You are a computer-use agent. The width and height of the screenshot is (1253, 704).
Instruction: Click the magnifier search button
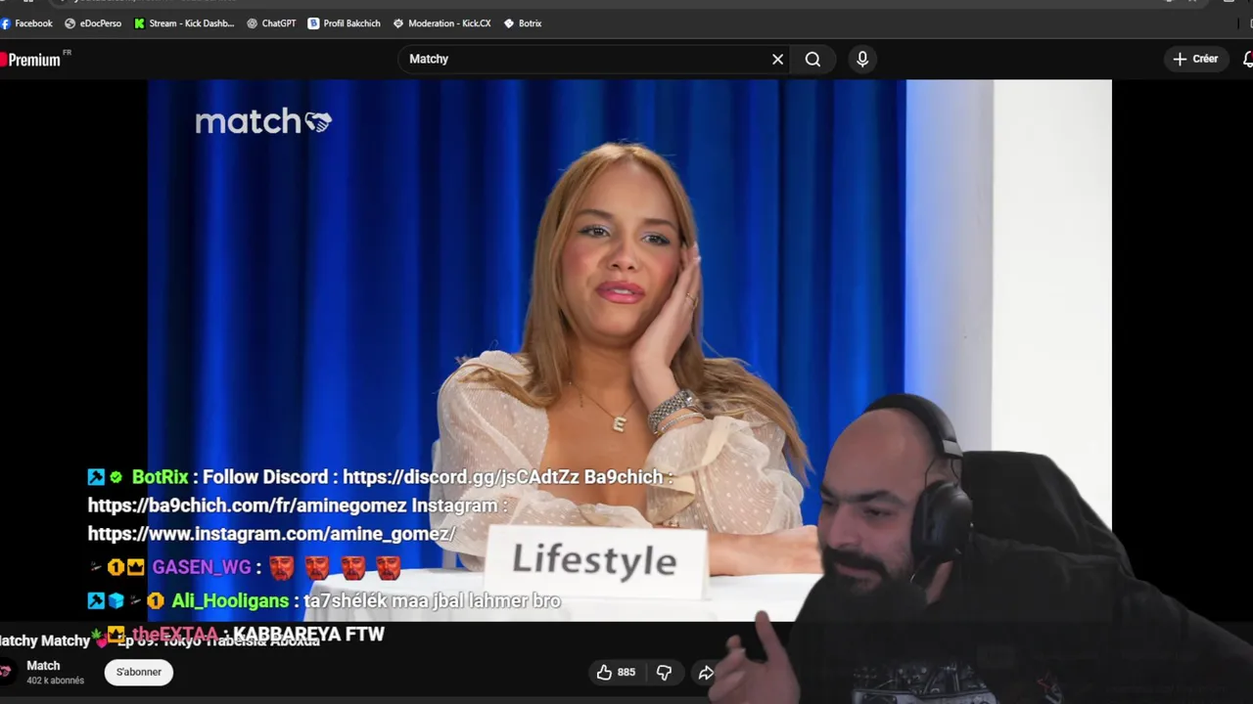812,59
